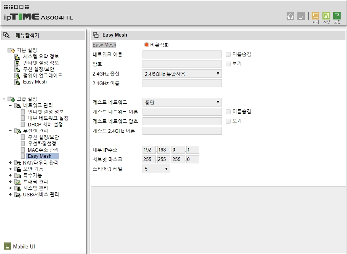Open the 스티어링 레벨 dropdown
Image resolution: width=347 pixels, height=254 pixels.
(156, 169)
